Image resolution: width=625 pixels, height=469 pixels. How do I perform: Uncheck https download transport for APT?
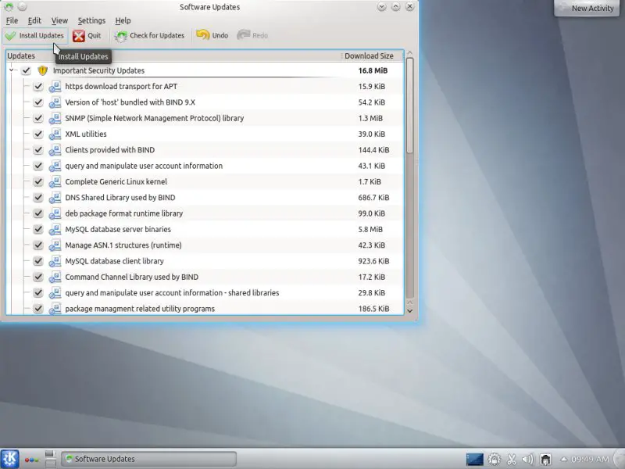(x=37, y=87)
